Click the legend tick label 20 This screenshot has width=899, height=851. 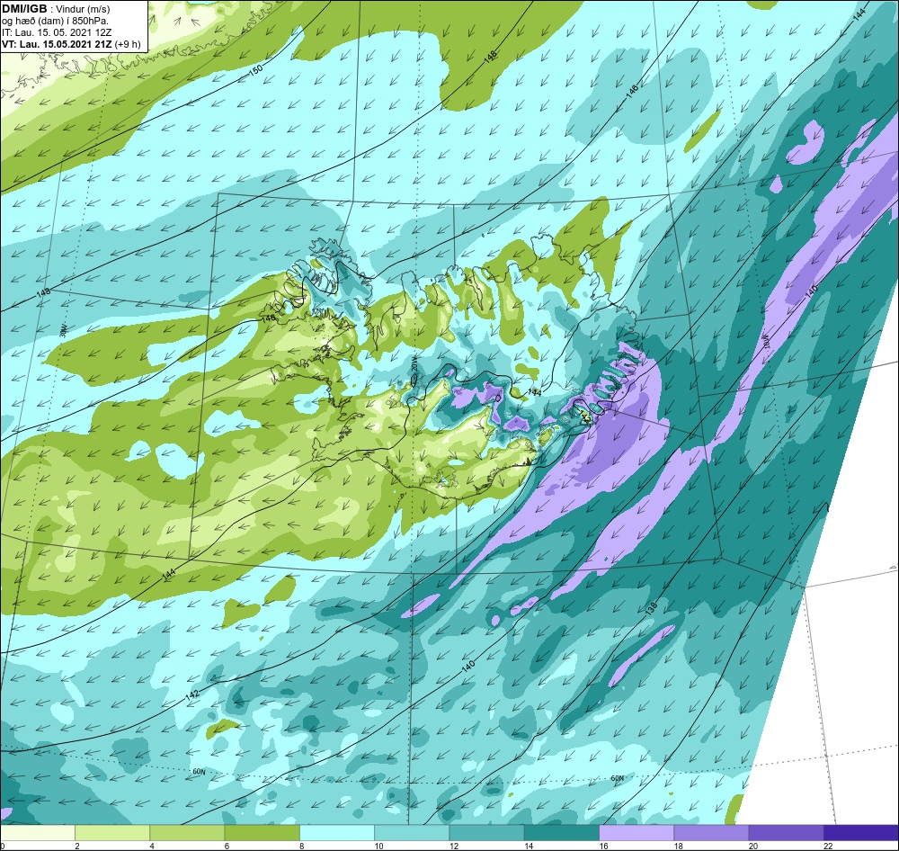pyautogui.click(x=752, y=846)
